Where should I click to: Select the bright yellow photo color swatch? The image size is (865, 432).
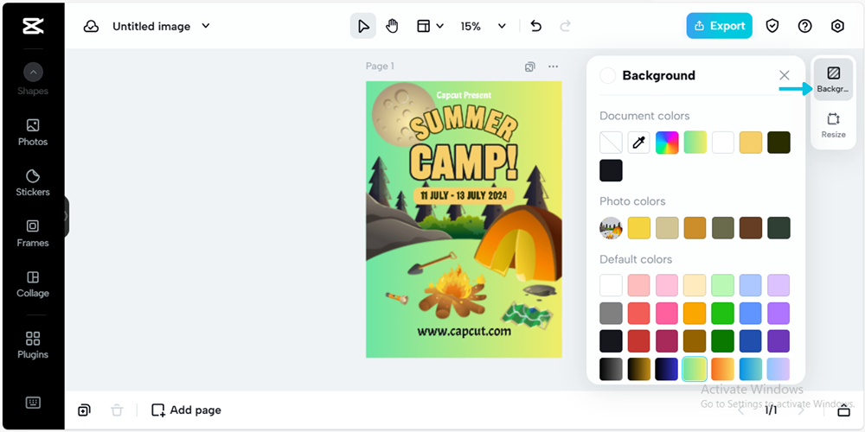click(x=639, y=227)
